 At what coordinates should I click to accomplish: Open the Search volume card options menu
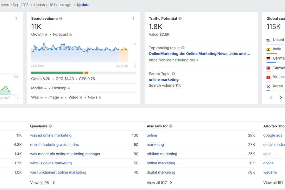click(134, 19)
